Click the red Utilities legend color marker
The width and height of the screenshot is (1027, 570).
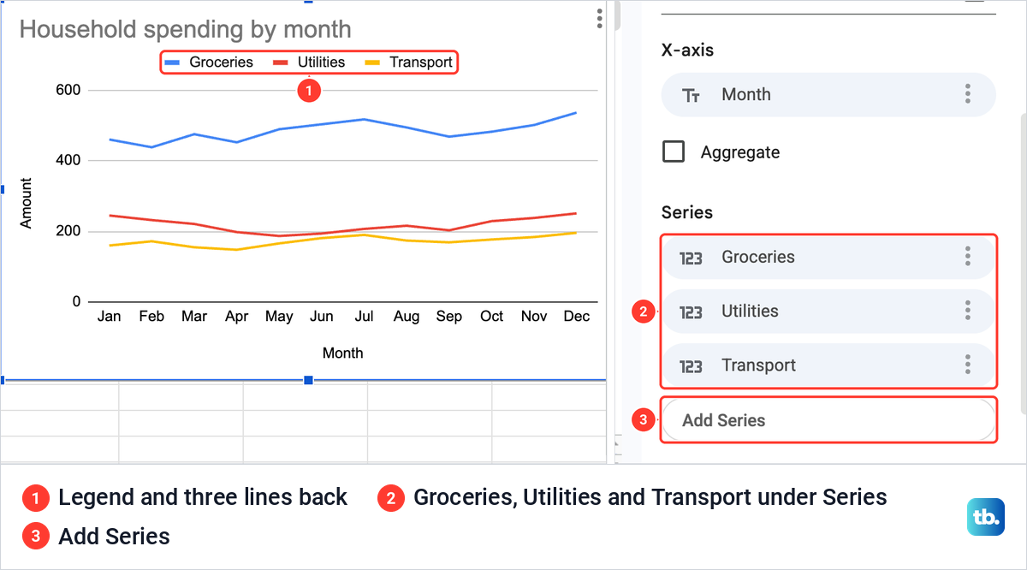[x=281, y=62]
